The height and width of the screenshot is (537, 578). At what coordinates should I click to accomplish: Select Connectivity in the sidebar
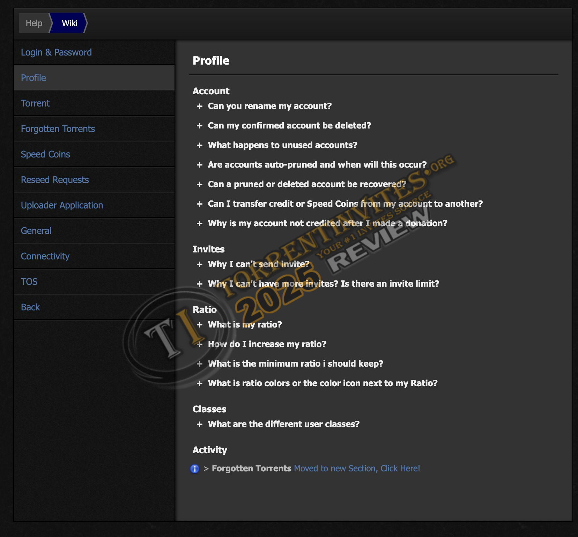tap(45, 256)
